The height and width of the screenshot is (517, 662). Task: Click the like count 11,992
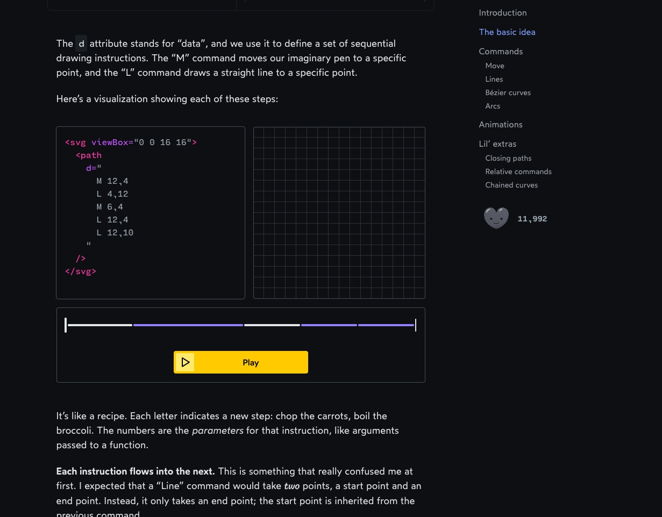(x=532, y=219)
